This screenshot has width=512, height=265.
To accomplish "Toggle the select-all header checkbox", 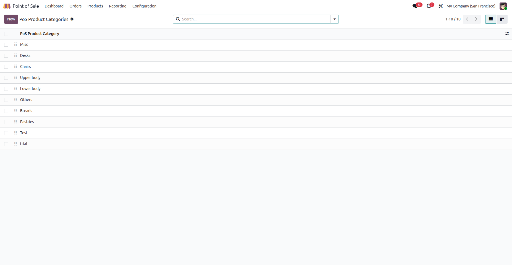I will pyautogui.click(x=6, y=34).
